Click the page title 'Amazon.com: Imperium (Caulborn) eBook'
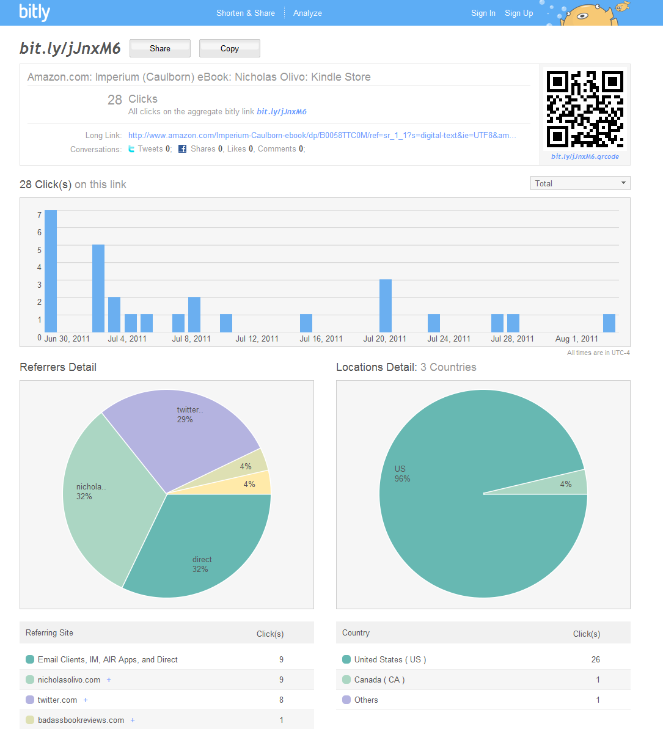The height and width of the screenshot is (729, 663). [x=199, y=77]
